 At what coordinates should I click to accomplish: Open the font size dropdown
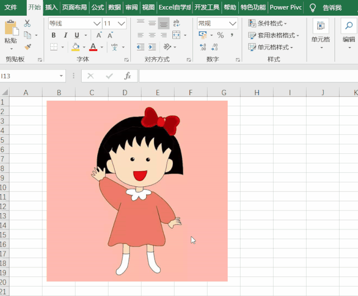121,24
